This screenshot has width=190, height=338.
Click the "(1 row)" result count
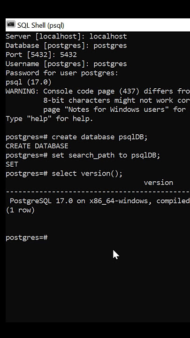[x=20, y=210]
